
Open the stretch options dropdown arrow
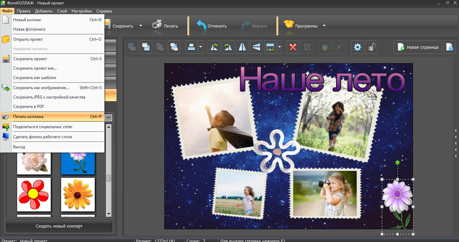(x=280, y=47)
